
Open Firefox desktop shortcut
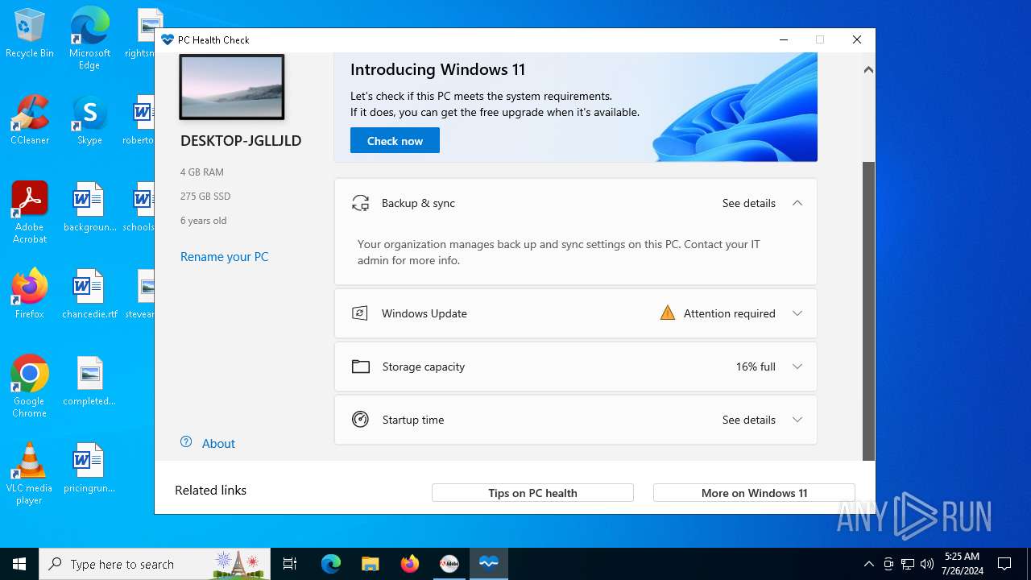click(x=30, y=294)
